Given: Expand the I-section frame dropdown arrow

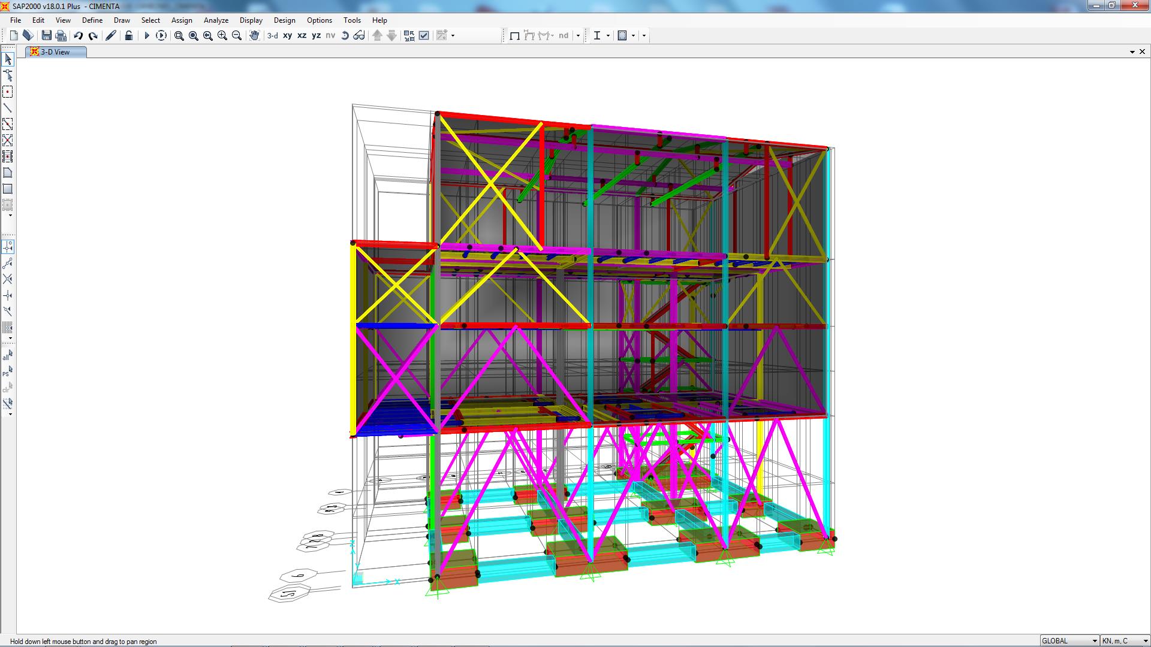Looking at the screenshot, I should (x=608, y=36).
